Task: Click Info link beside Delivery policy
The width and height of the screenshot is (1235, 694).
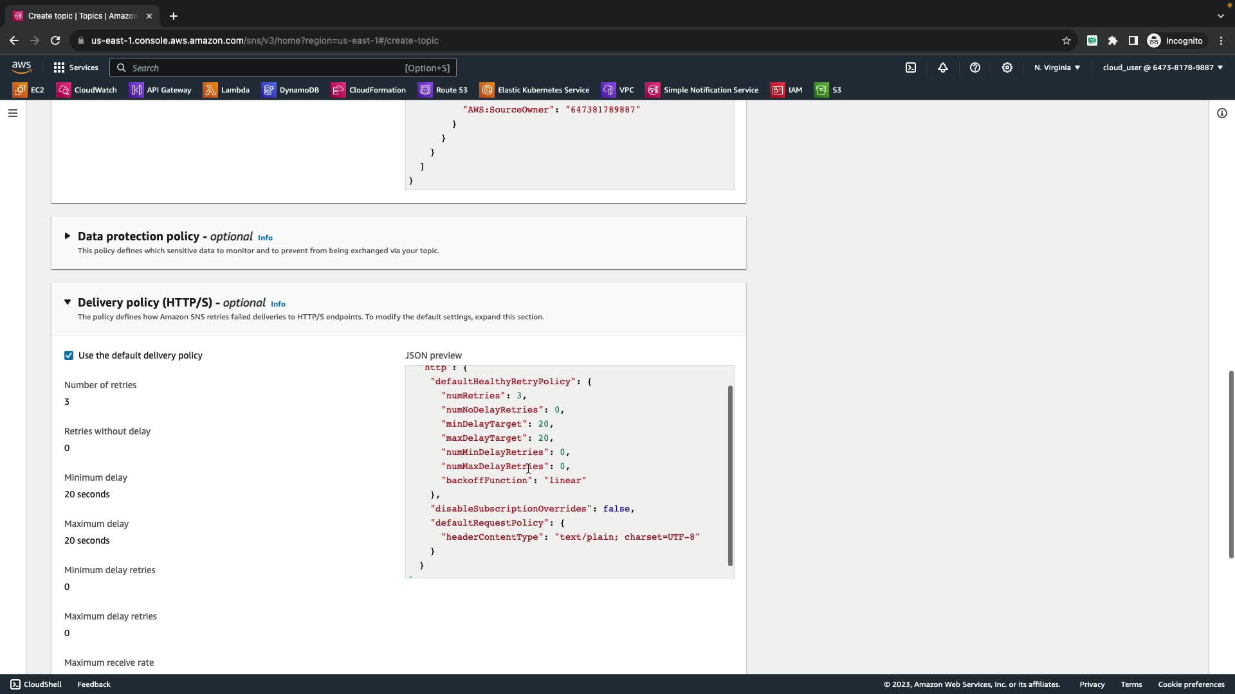Action: [278, 304]
